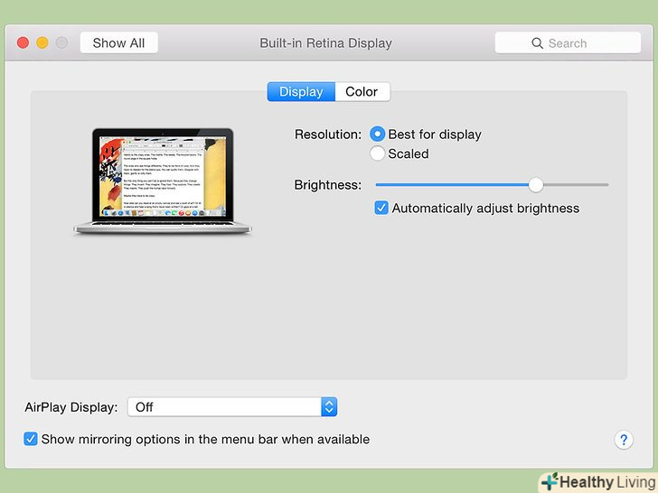Click the Brightness slider knob

coord(535,184)
